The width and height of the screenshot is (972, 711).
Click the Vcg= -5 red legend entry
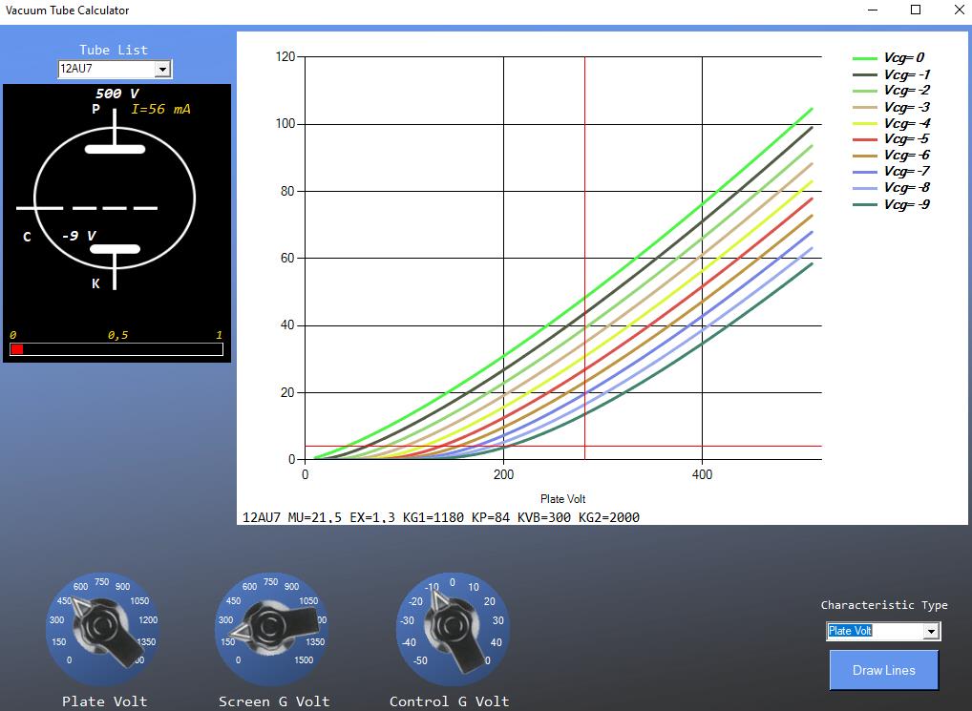(x=905, y=139)
